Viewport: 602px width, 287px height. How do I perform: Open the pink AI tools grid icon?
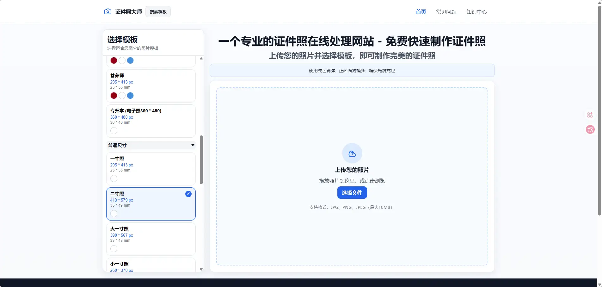click(x=590, y=115)
